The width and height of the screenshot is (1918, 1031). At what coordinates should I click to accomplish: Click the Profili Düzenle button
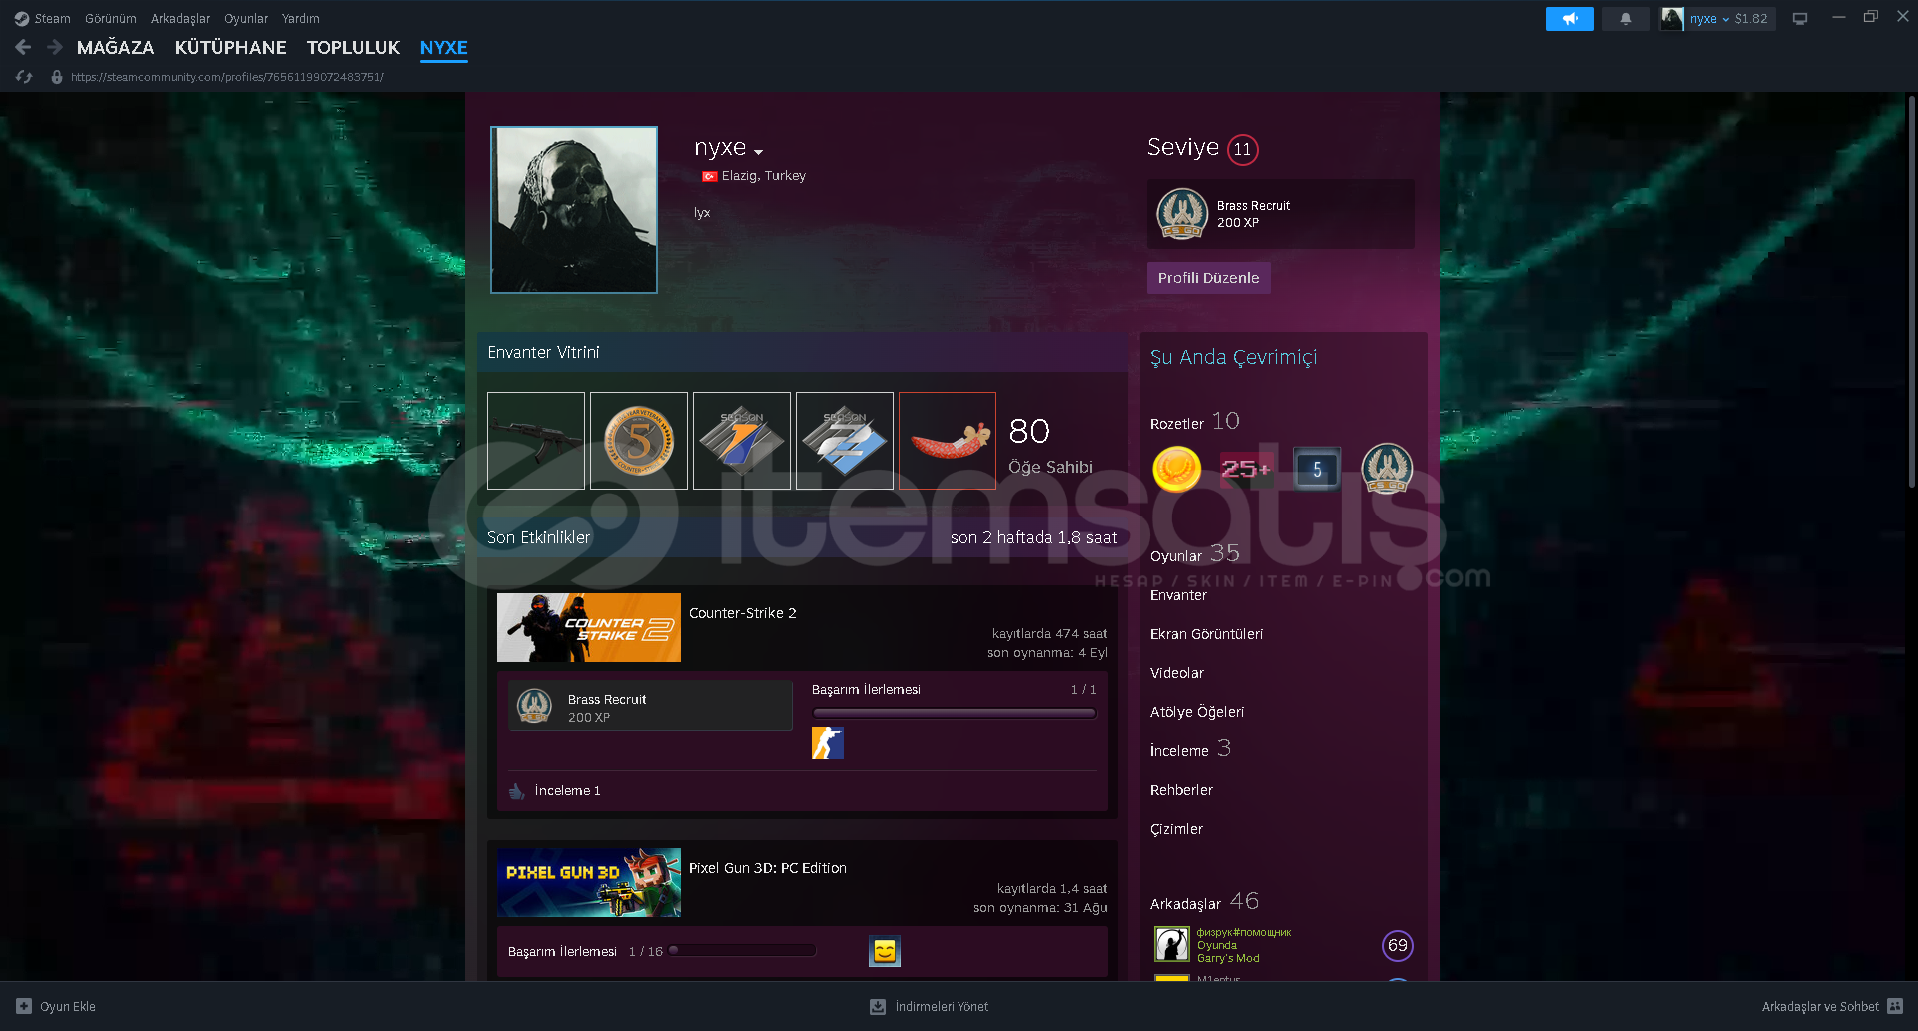tap(1208, 278)
